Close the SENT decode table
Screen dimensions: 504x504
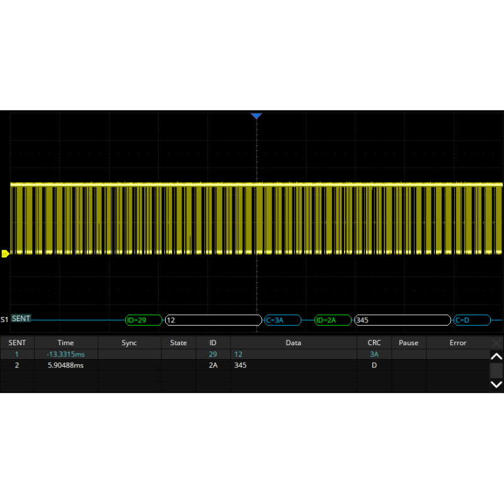tap(496, 343)
